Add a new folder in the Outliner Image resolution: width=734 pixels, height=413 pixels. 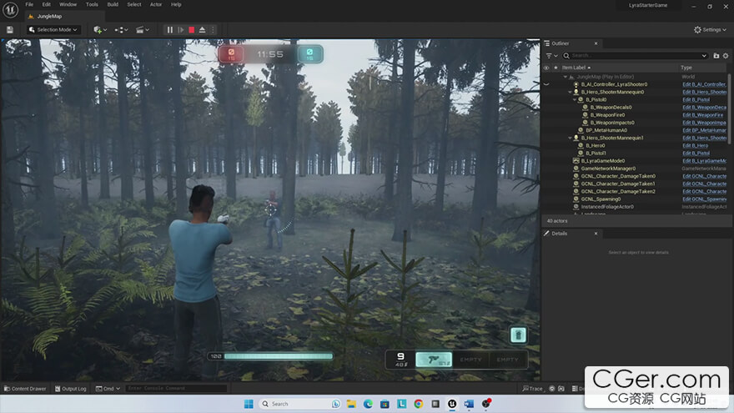716,56
